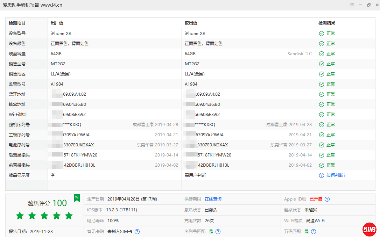Click the five-star rating under 验机评分
This screenshot has height=240, width=380.
44,216
